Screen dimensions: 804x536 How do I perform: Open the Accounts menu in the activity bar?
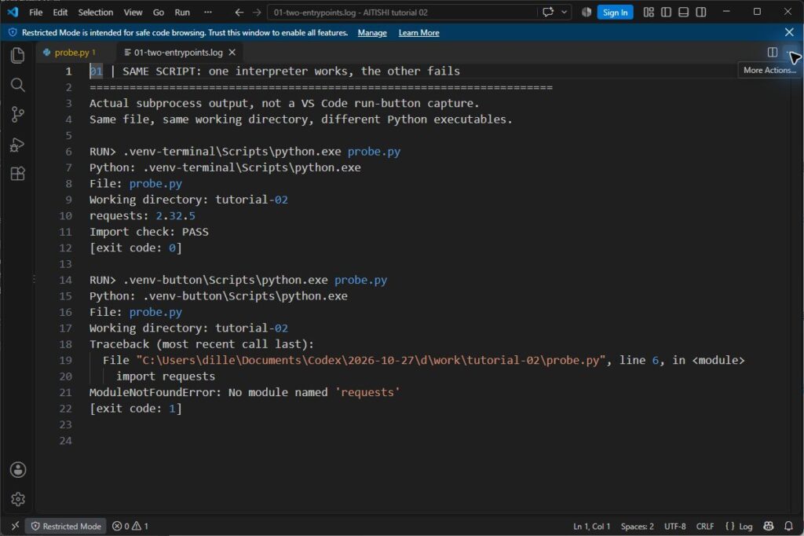click(17, 469)
